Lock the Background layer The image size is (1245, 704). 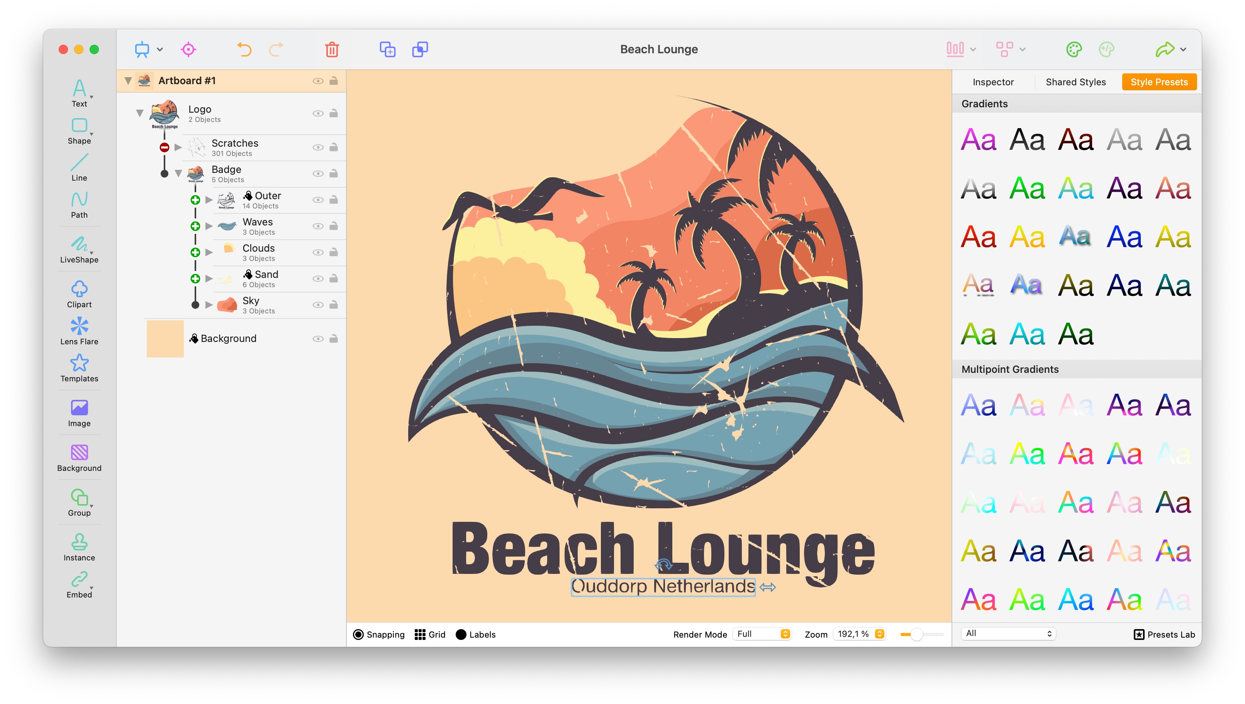(x=334, y=338)
